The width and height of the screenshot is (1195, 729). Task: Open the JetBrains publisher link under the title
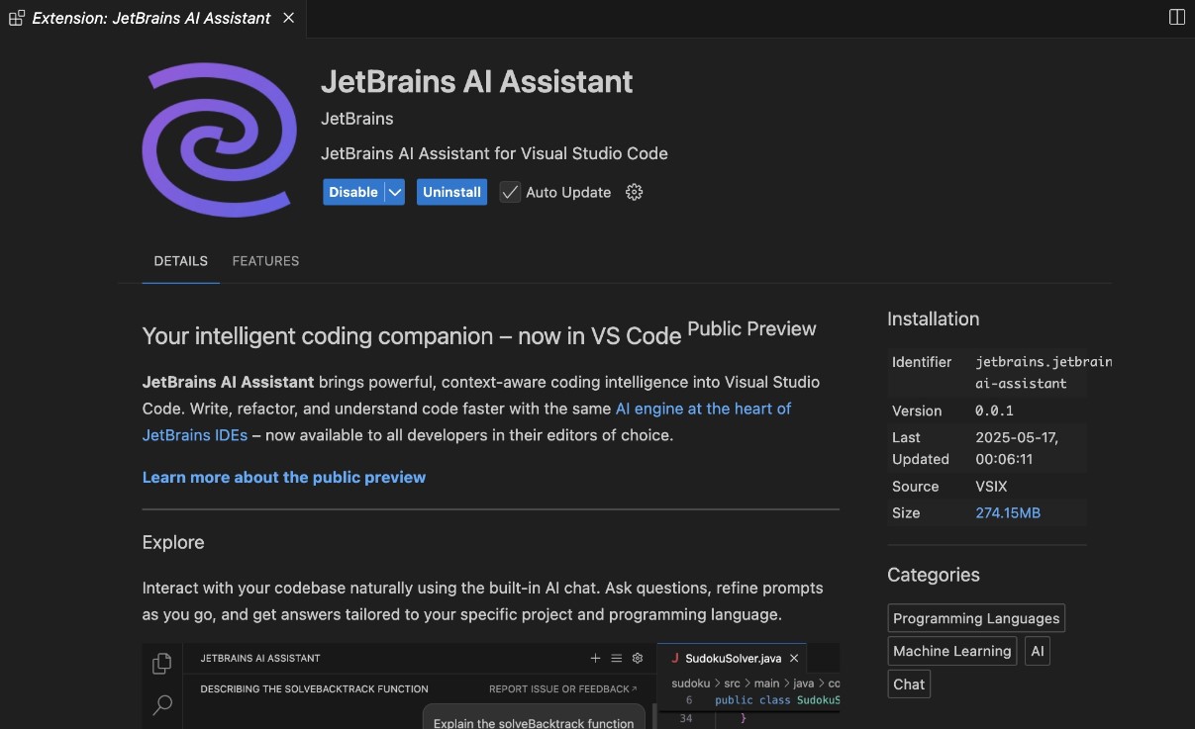[357, 119]
